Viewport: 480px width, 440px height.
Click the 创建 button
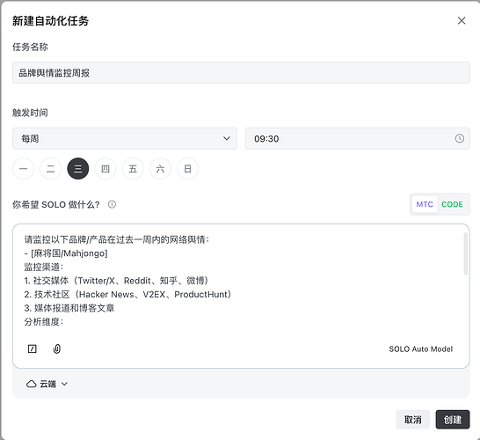pos(453,420)
